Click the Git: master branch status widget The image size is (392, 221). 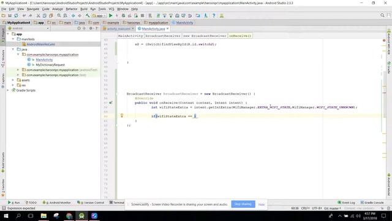332,208
